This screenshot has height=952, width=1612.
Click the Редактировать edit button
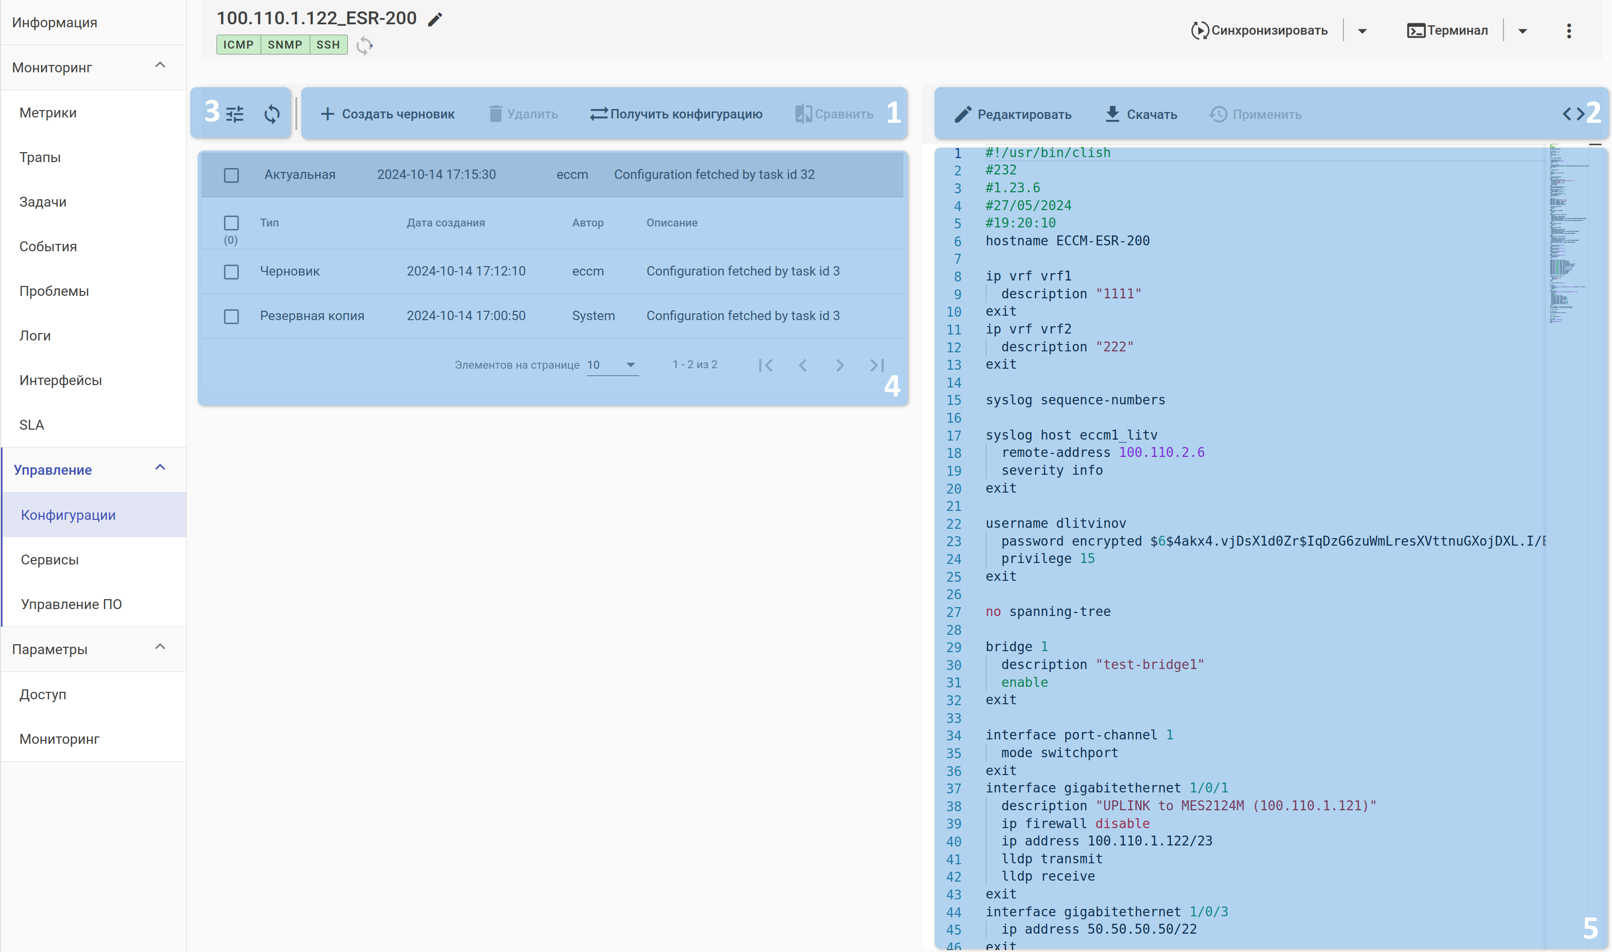click(1013, 114)
